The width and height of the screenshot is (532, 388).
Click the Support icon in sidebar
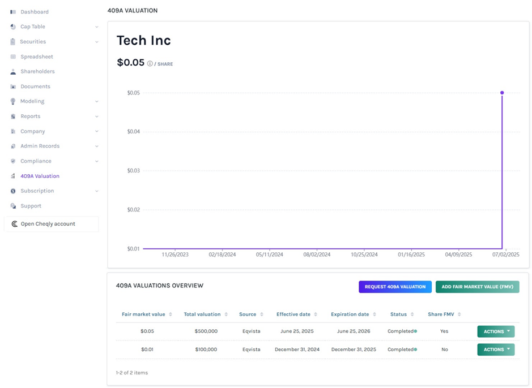13,206
